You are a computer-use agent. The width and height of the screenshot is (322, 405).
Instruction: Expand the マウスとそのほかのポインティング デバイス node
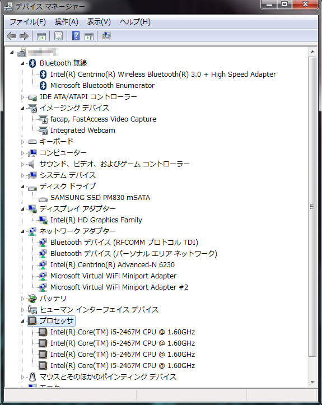tap(22, 377)
